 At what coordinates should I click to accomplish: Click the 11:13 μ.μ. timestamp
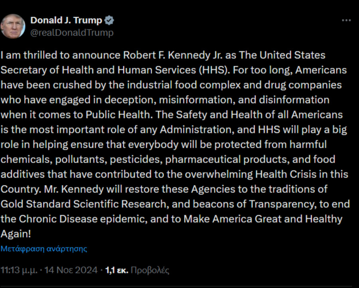[19, 270]
